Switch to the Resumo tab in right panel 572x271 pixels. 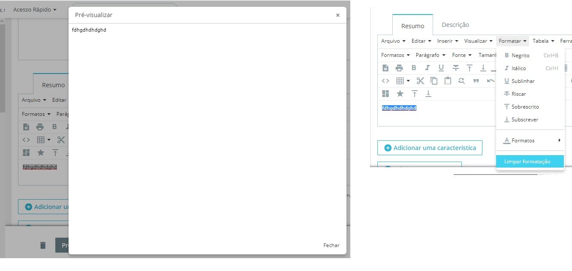coord(412,26)
